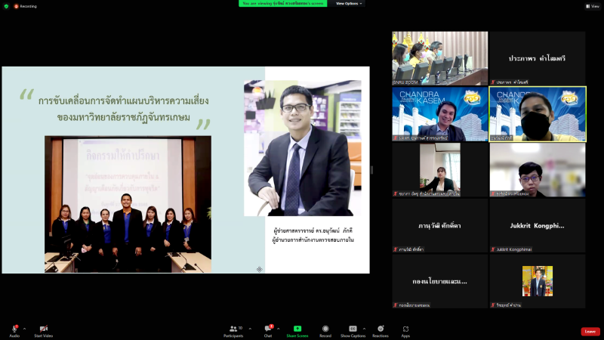Viewport: 604px width, 340px height.
Task: Open the Apps panel
Action: click(405, 329)
